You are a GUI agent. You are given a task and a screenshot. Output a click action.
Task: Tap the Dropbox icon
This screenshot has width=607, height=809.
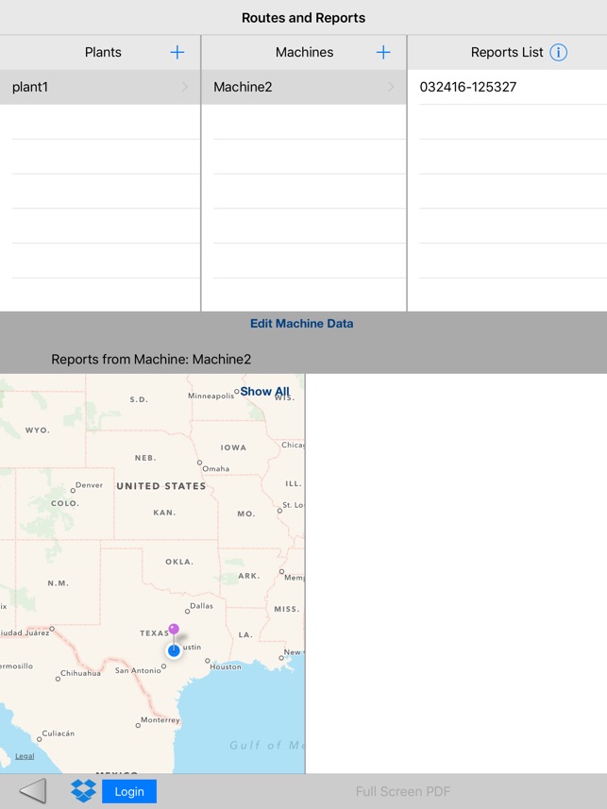tap(83, 790)
